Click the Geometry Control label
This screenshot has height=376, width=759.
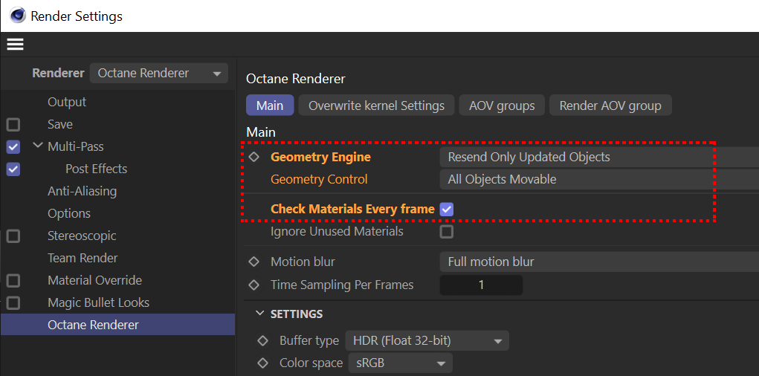tap(320, 179)
